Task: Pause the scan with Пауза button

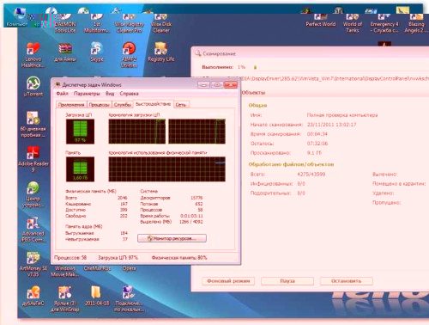Action: [287, 281]
